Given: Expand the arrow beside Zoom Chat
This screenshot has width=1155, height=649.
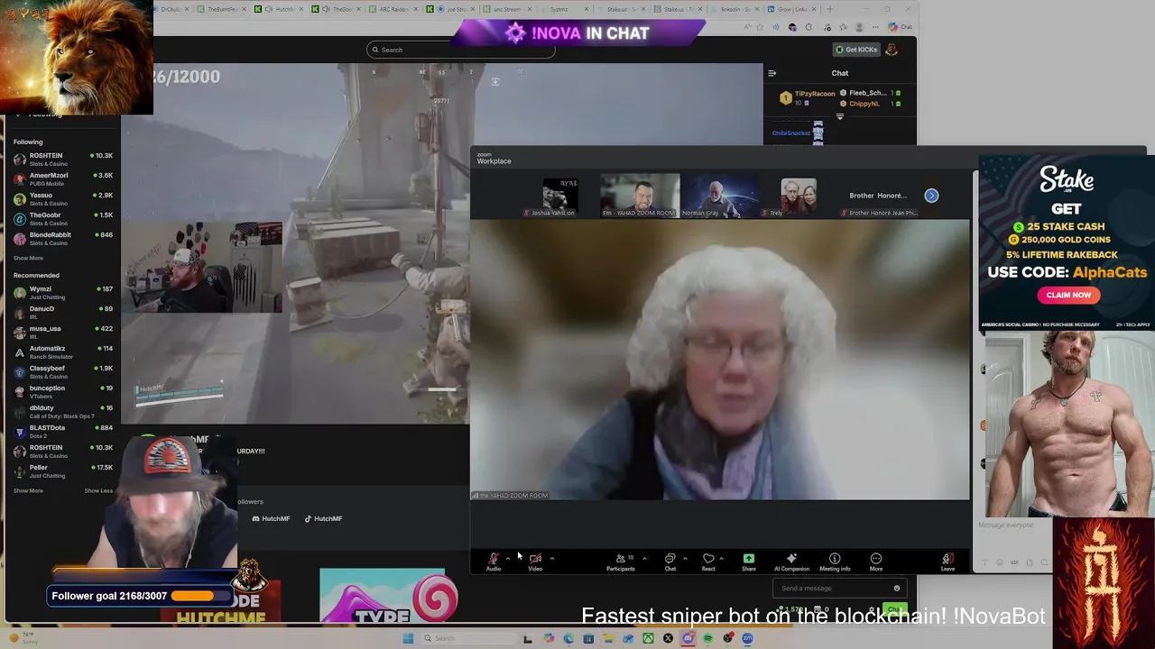Looking at the screenshot, I should (x=685, y=558).
